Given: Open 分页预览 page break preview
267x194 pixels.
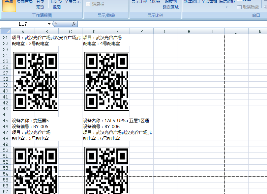Looking at the screenshot, I should coord(40,4).
